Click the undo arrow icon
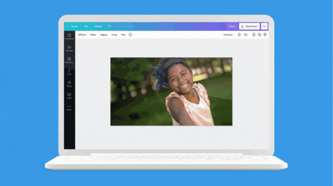Image resolution: width=333 pixels, height=186 pixels. click(110, 26)
